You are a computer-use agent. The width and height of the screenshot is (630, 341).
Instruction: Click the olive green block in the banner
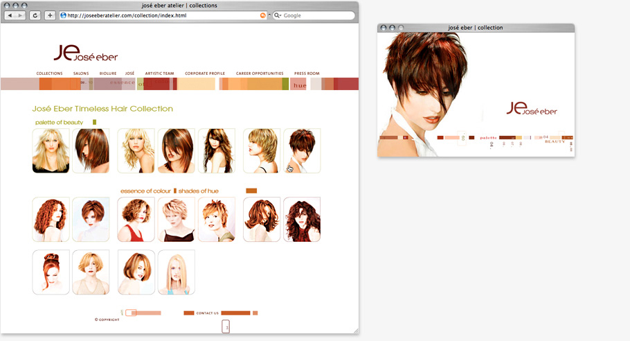coord(285,84)
